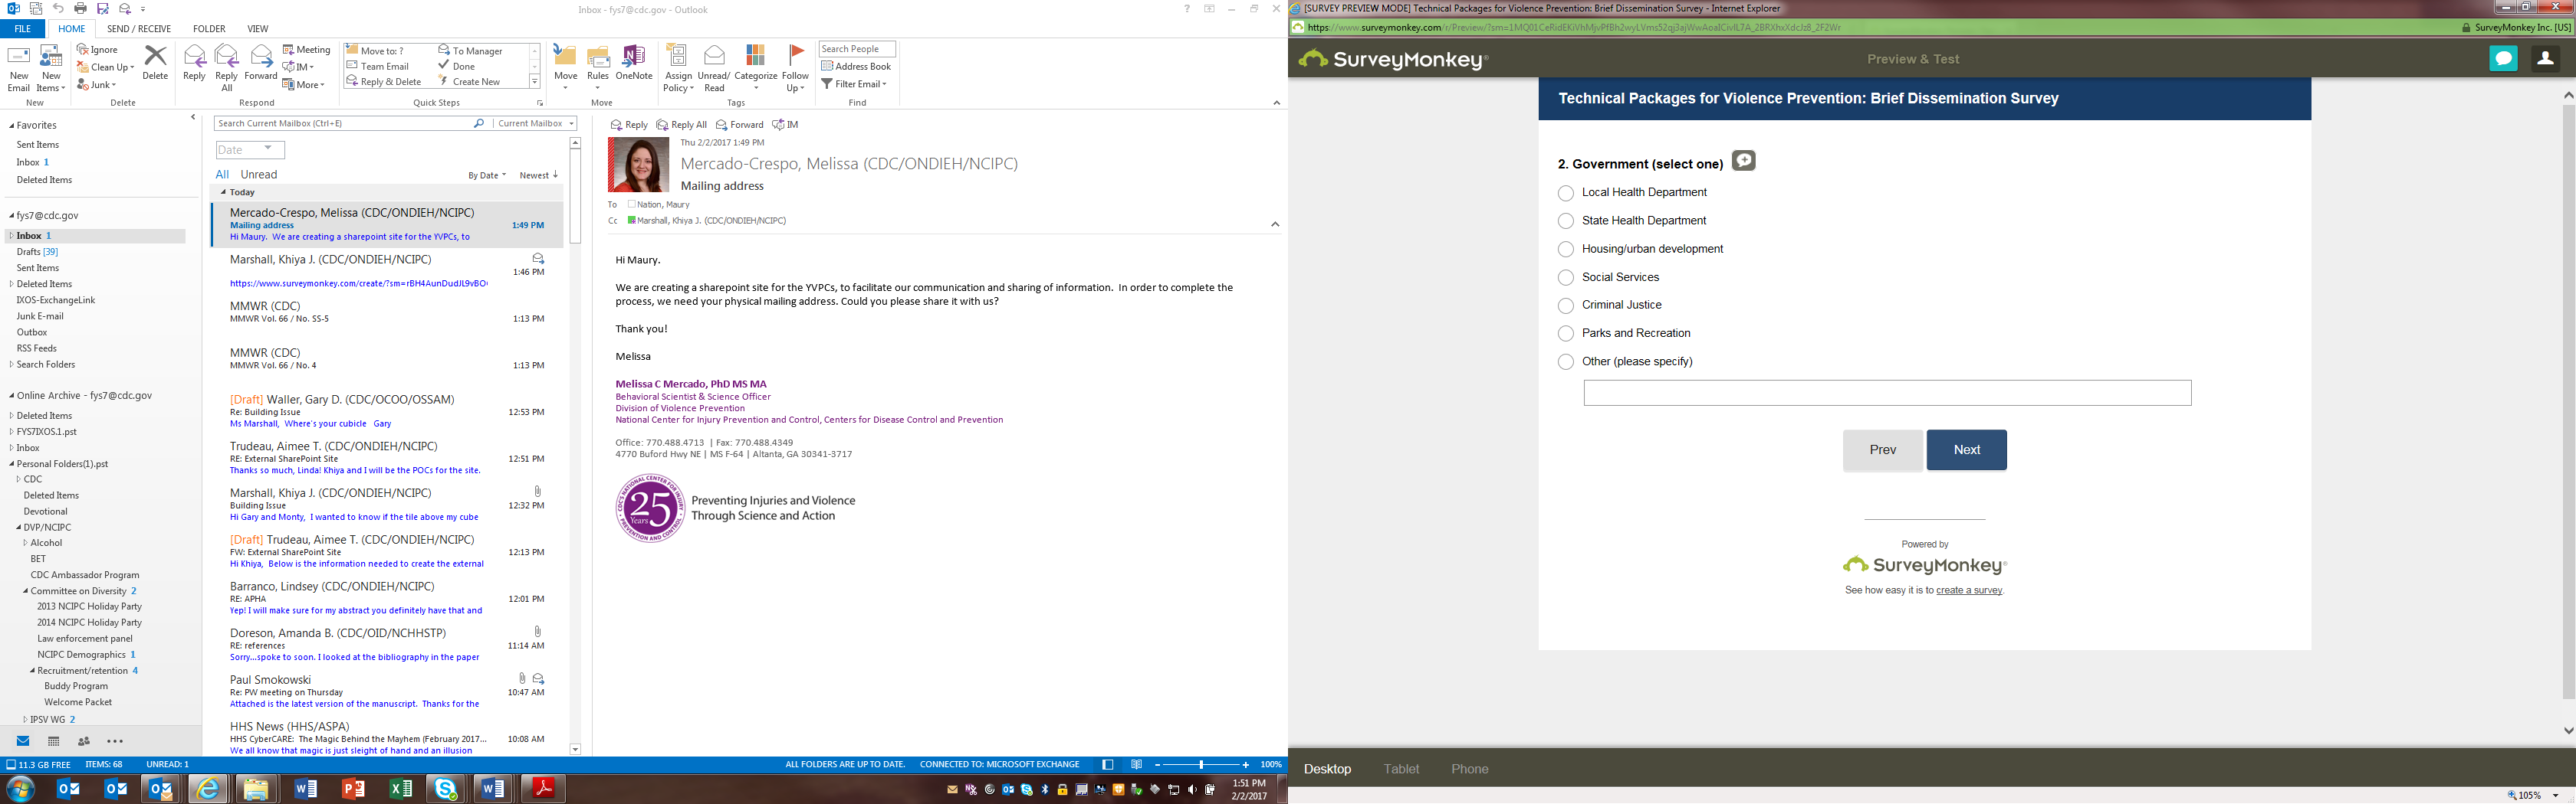Follow the create a survey link
2576x804 pixels.
[x=1969, y=590]
